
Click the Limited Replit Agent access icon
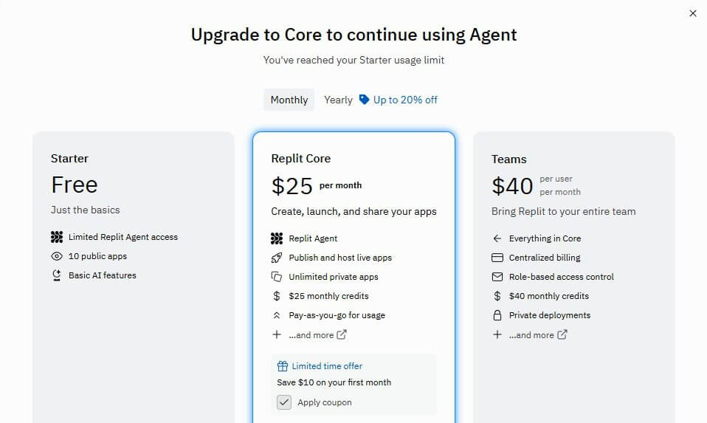(57, 237)
